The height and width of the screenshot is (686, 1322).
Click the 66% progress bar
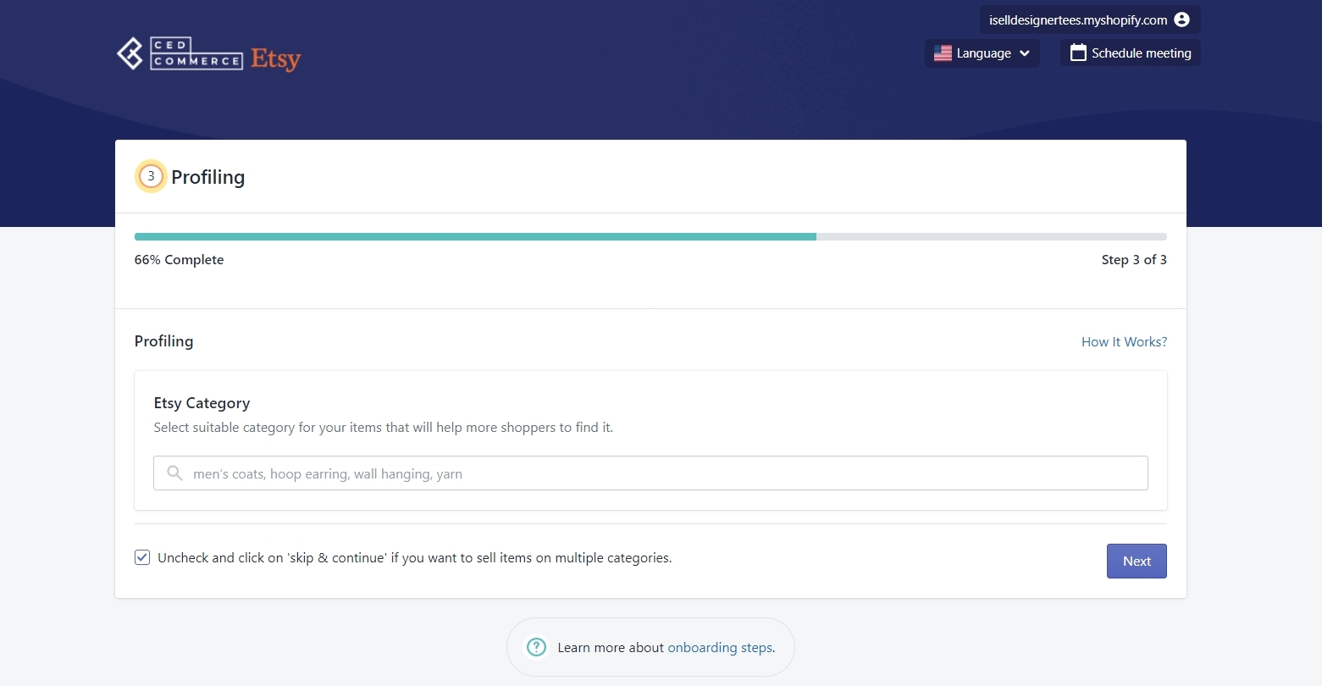click(650, 237)
